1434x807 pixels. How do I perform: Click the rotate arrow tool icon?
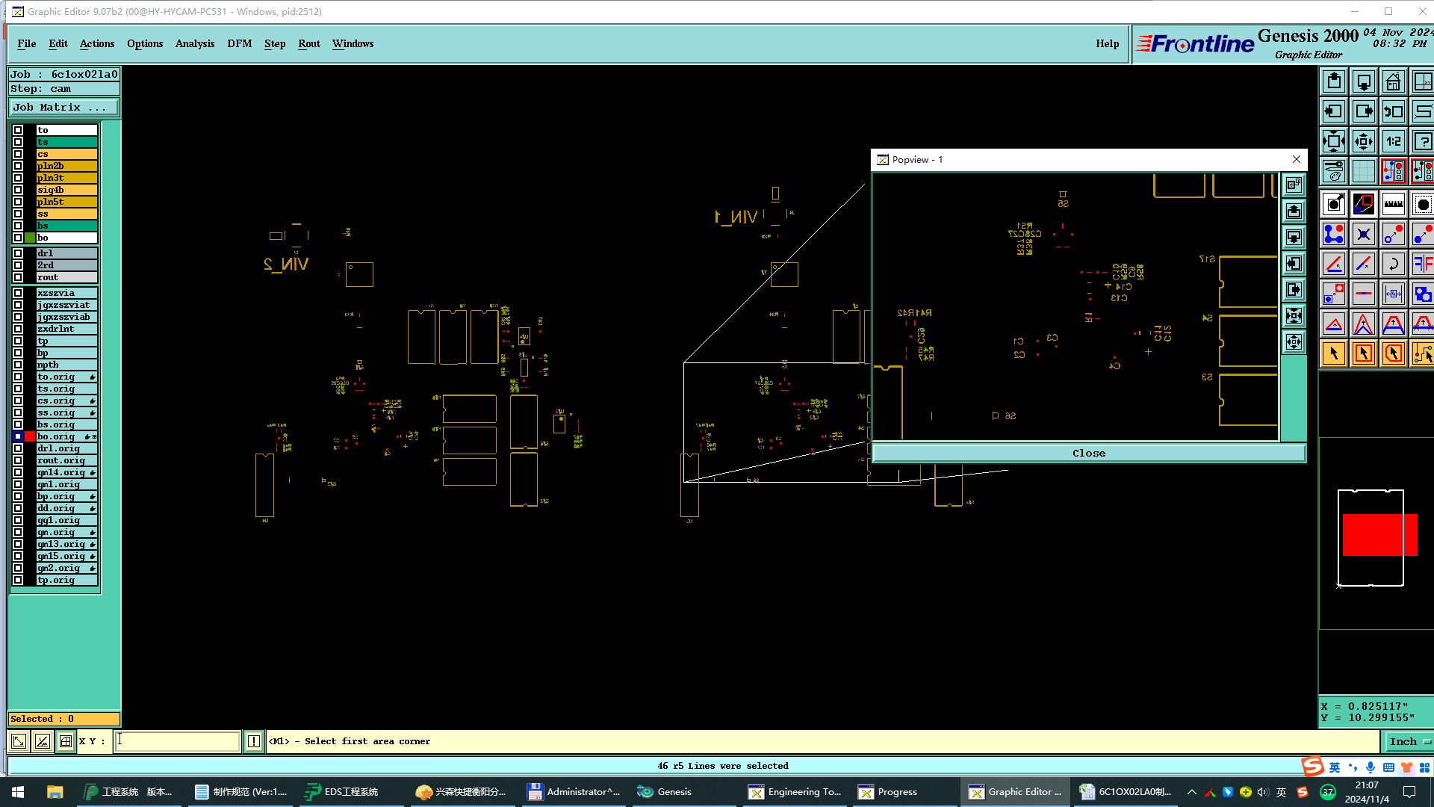(x=1393, y=264)
